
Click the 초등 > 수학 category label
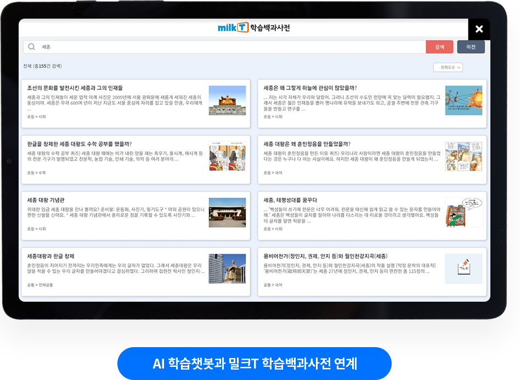(x=36, y=173)
